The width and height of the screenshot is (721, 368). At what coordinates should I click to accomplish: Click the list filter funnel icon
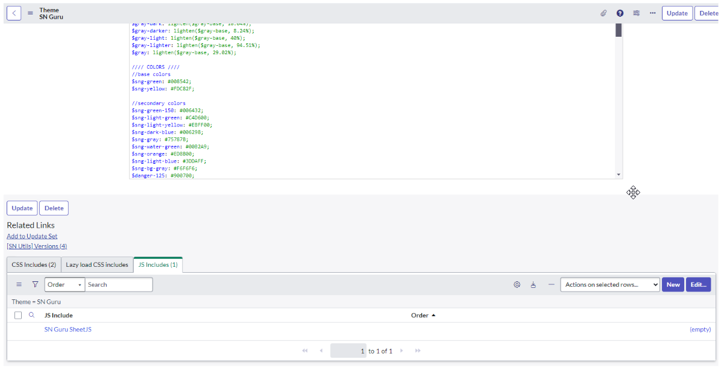(35, 284)
